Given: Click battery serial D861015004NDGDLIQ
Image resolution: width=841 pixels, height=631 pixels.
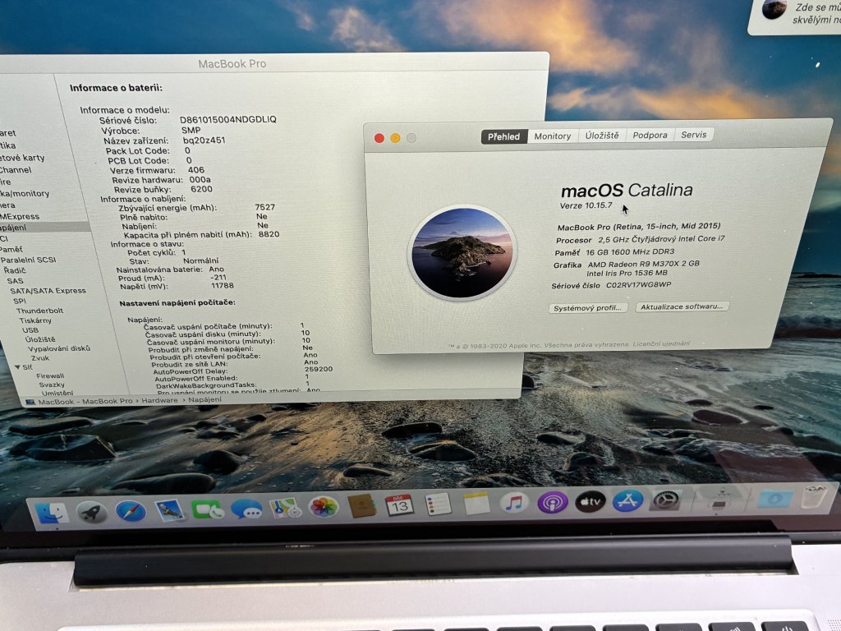Looking at the screenshot, I should click(x=228, y=120).
